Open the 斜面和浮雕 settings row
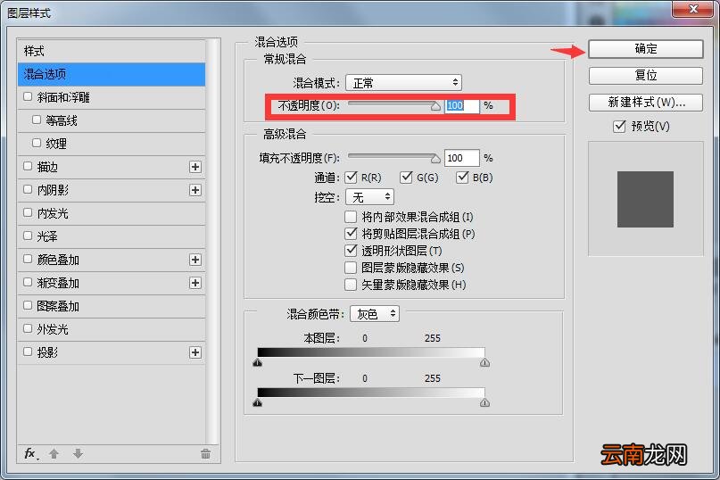The width and height of the screenshot is (720, 480). pos(112,97)
